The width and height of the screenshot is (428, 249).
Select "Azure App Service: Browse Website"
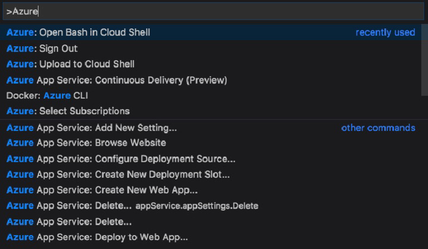211,143
